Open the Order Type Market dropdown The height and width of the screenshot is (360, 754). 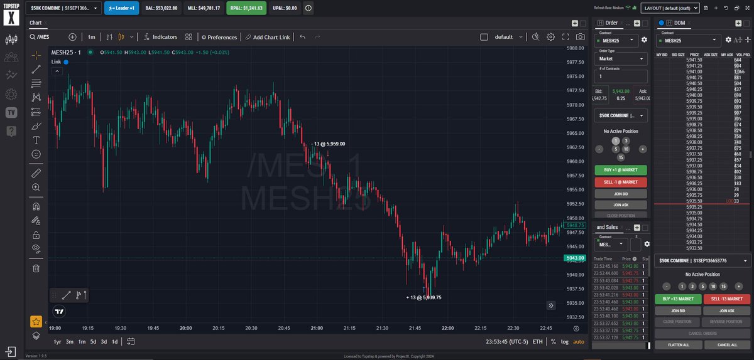coord(621,58)
